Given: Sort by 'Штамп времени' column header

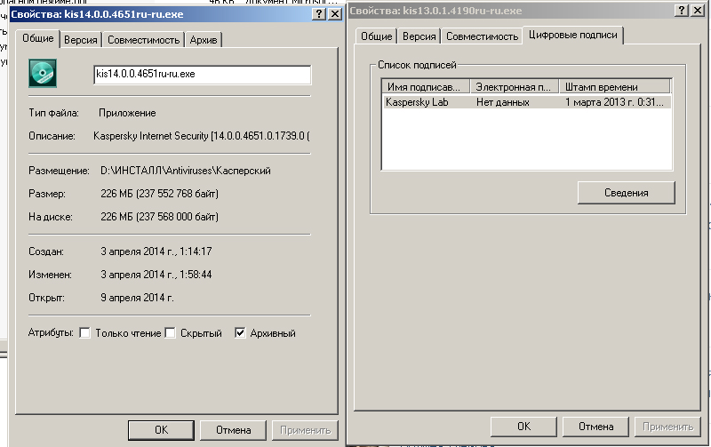Looking at the screenshot, I should (x=615, y=86).
